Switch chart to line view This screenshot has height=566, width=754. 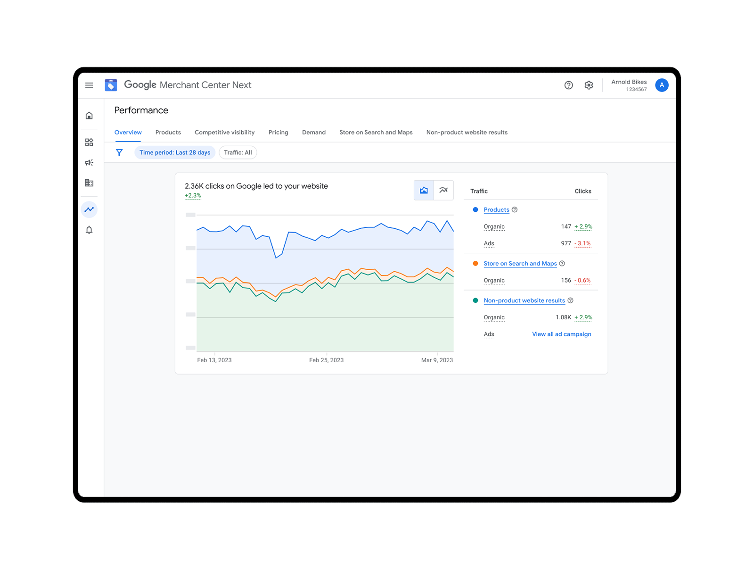click(x=443, y=190)
